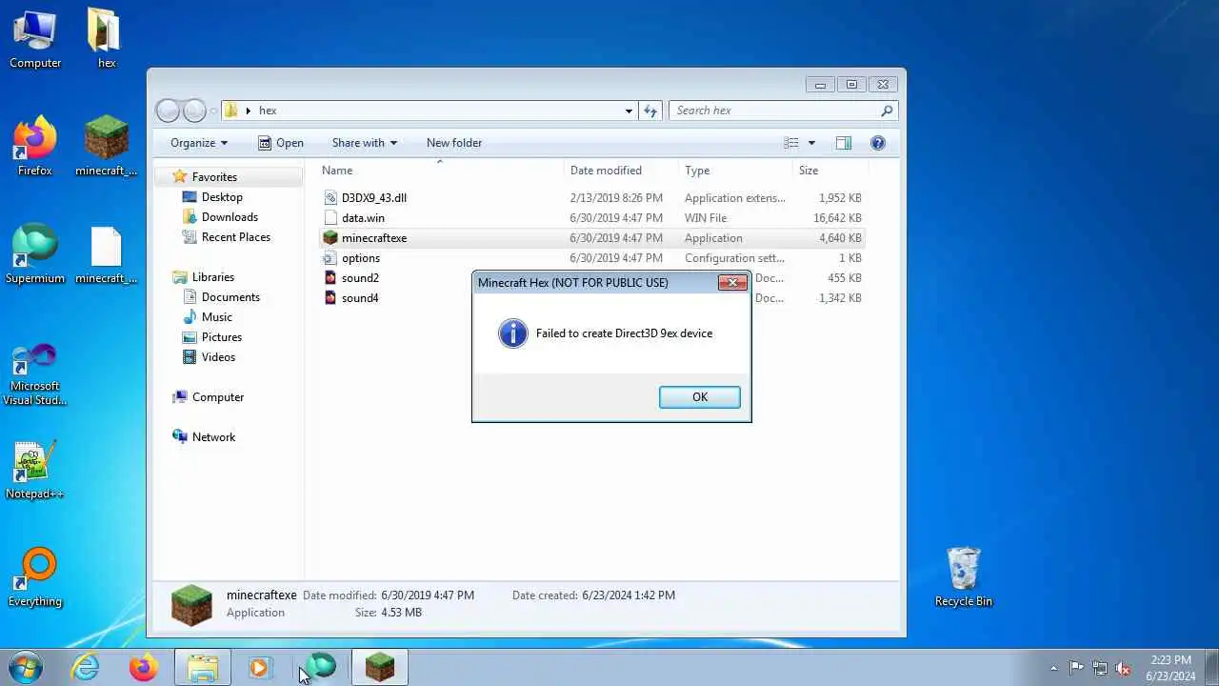
Task: Switch to Minecraft taskbar button
Action: (x=380, y=667)
